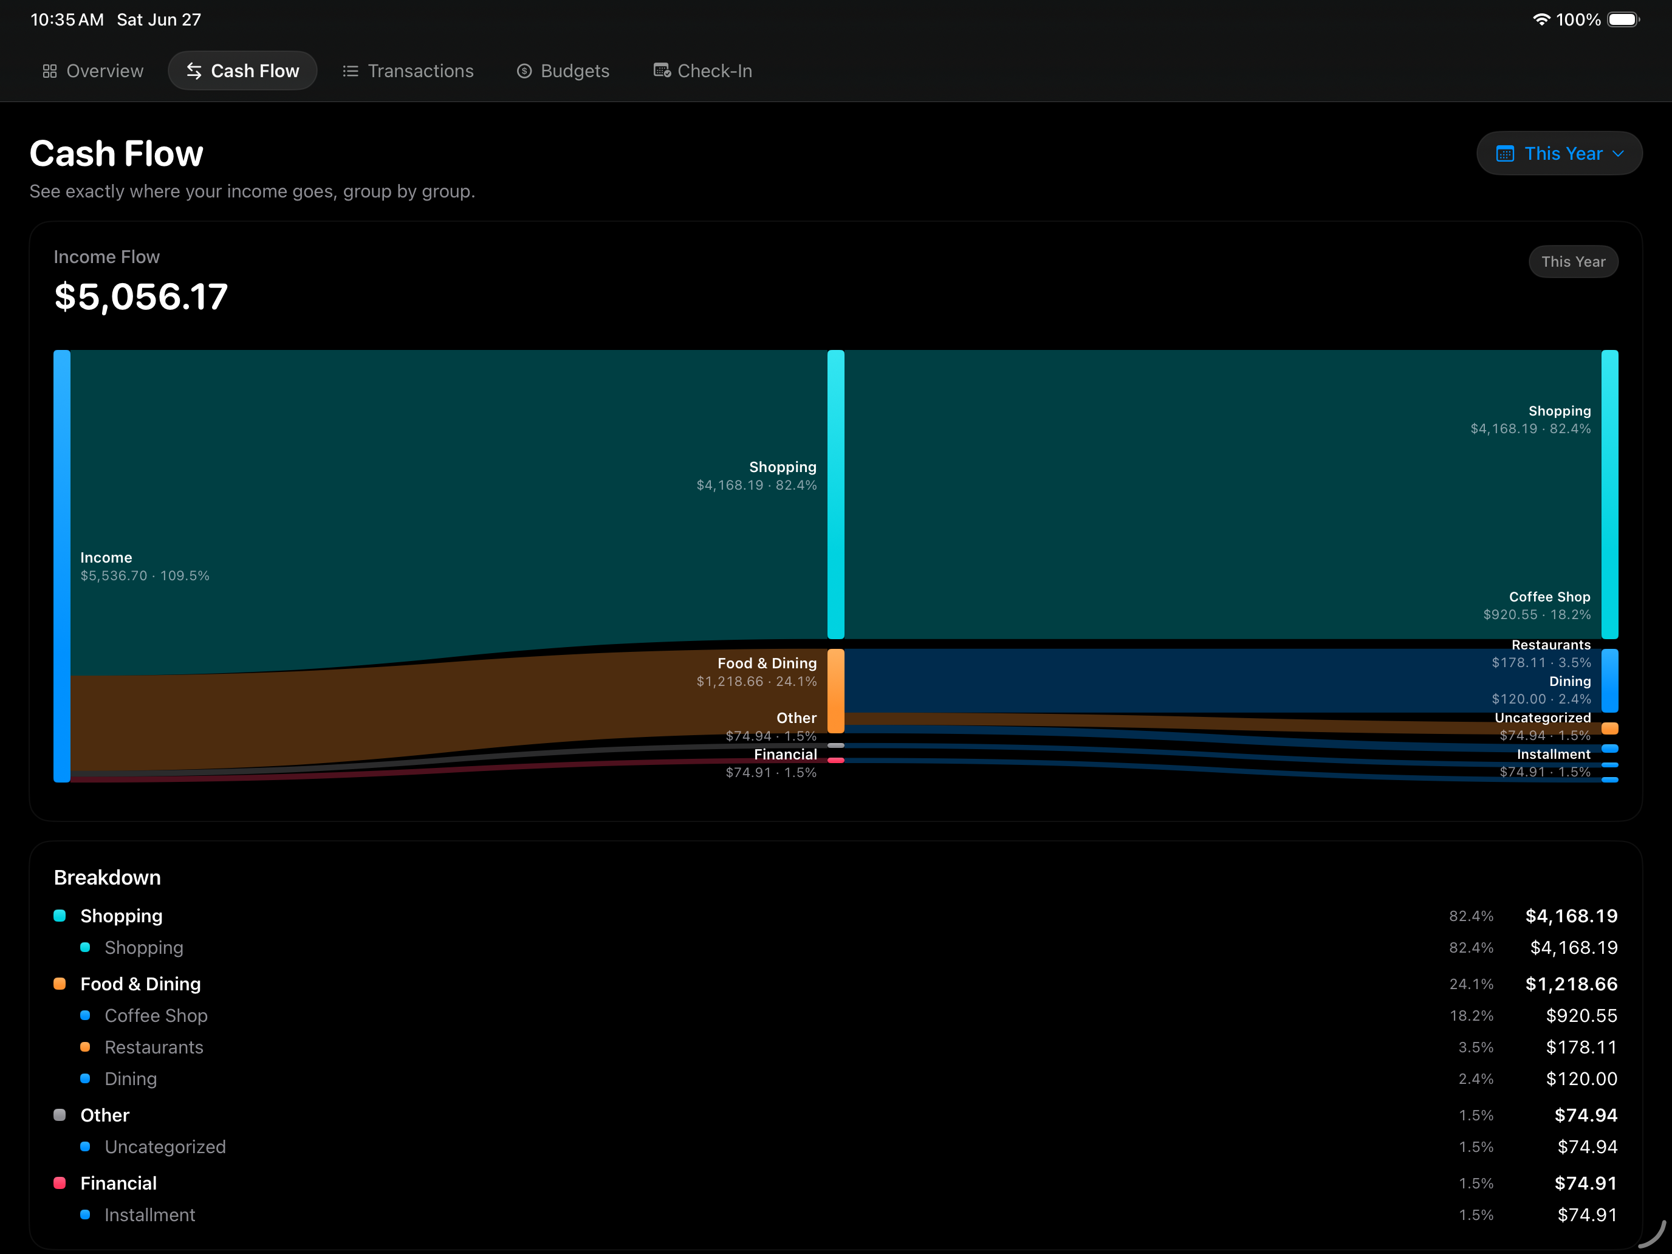Open the This Year period dropdown
1672x1254 pixels.
coord(1560,154)
